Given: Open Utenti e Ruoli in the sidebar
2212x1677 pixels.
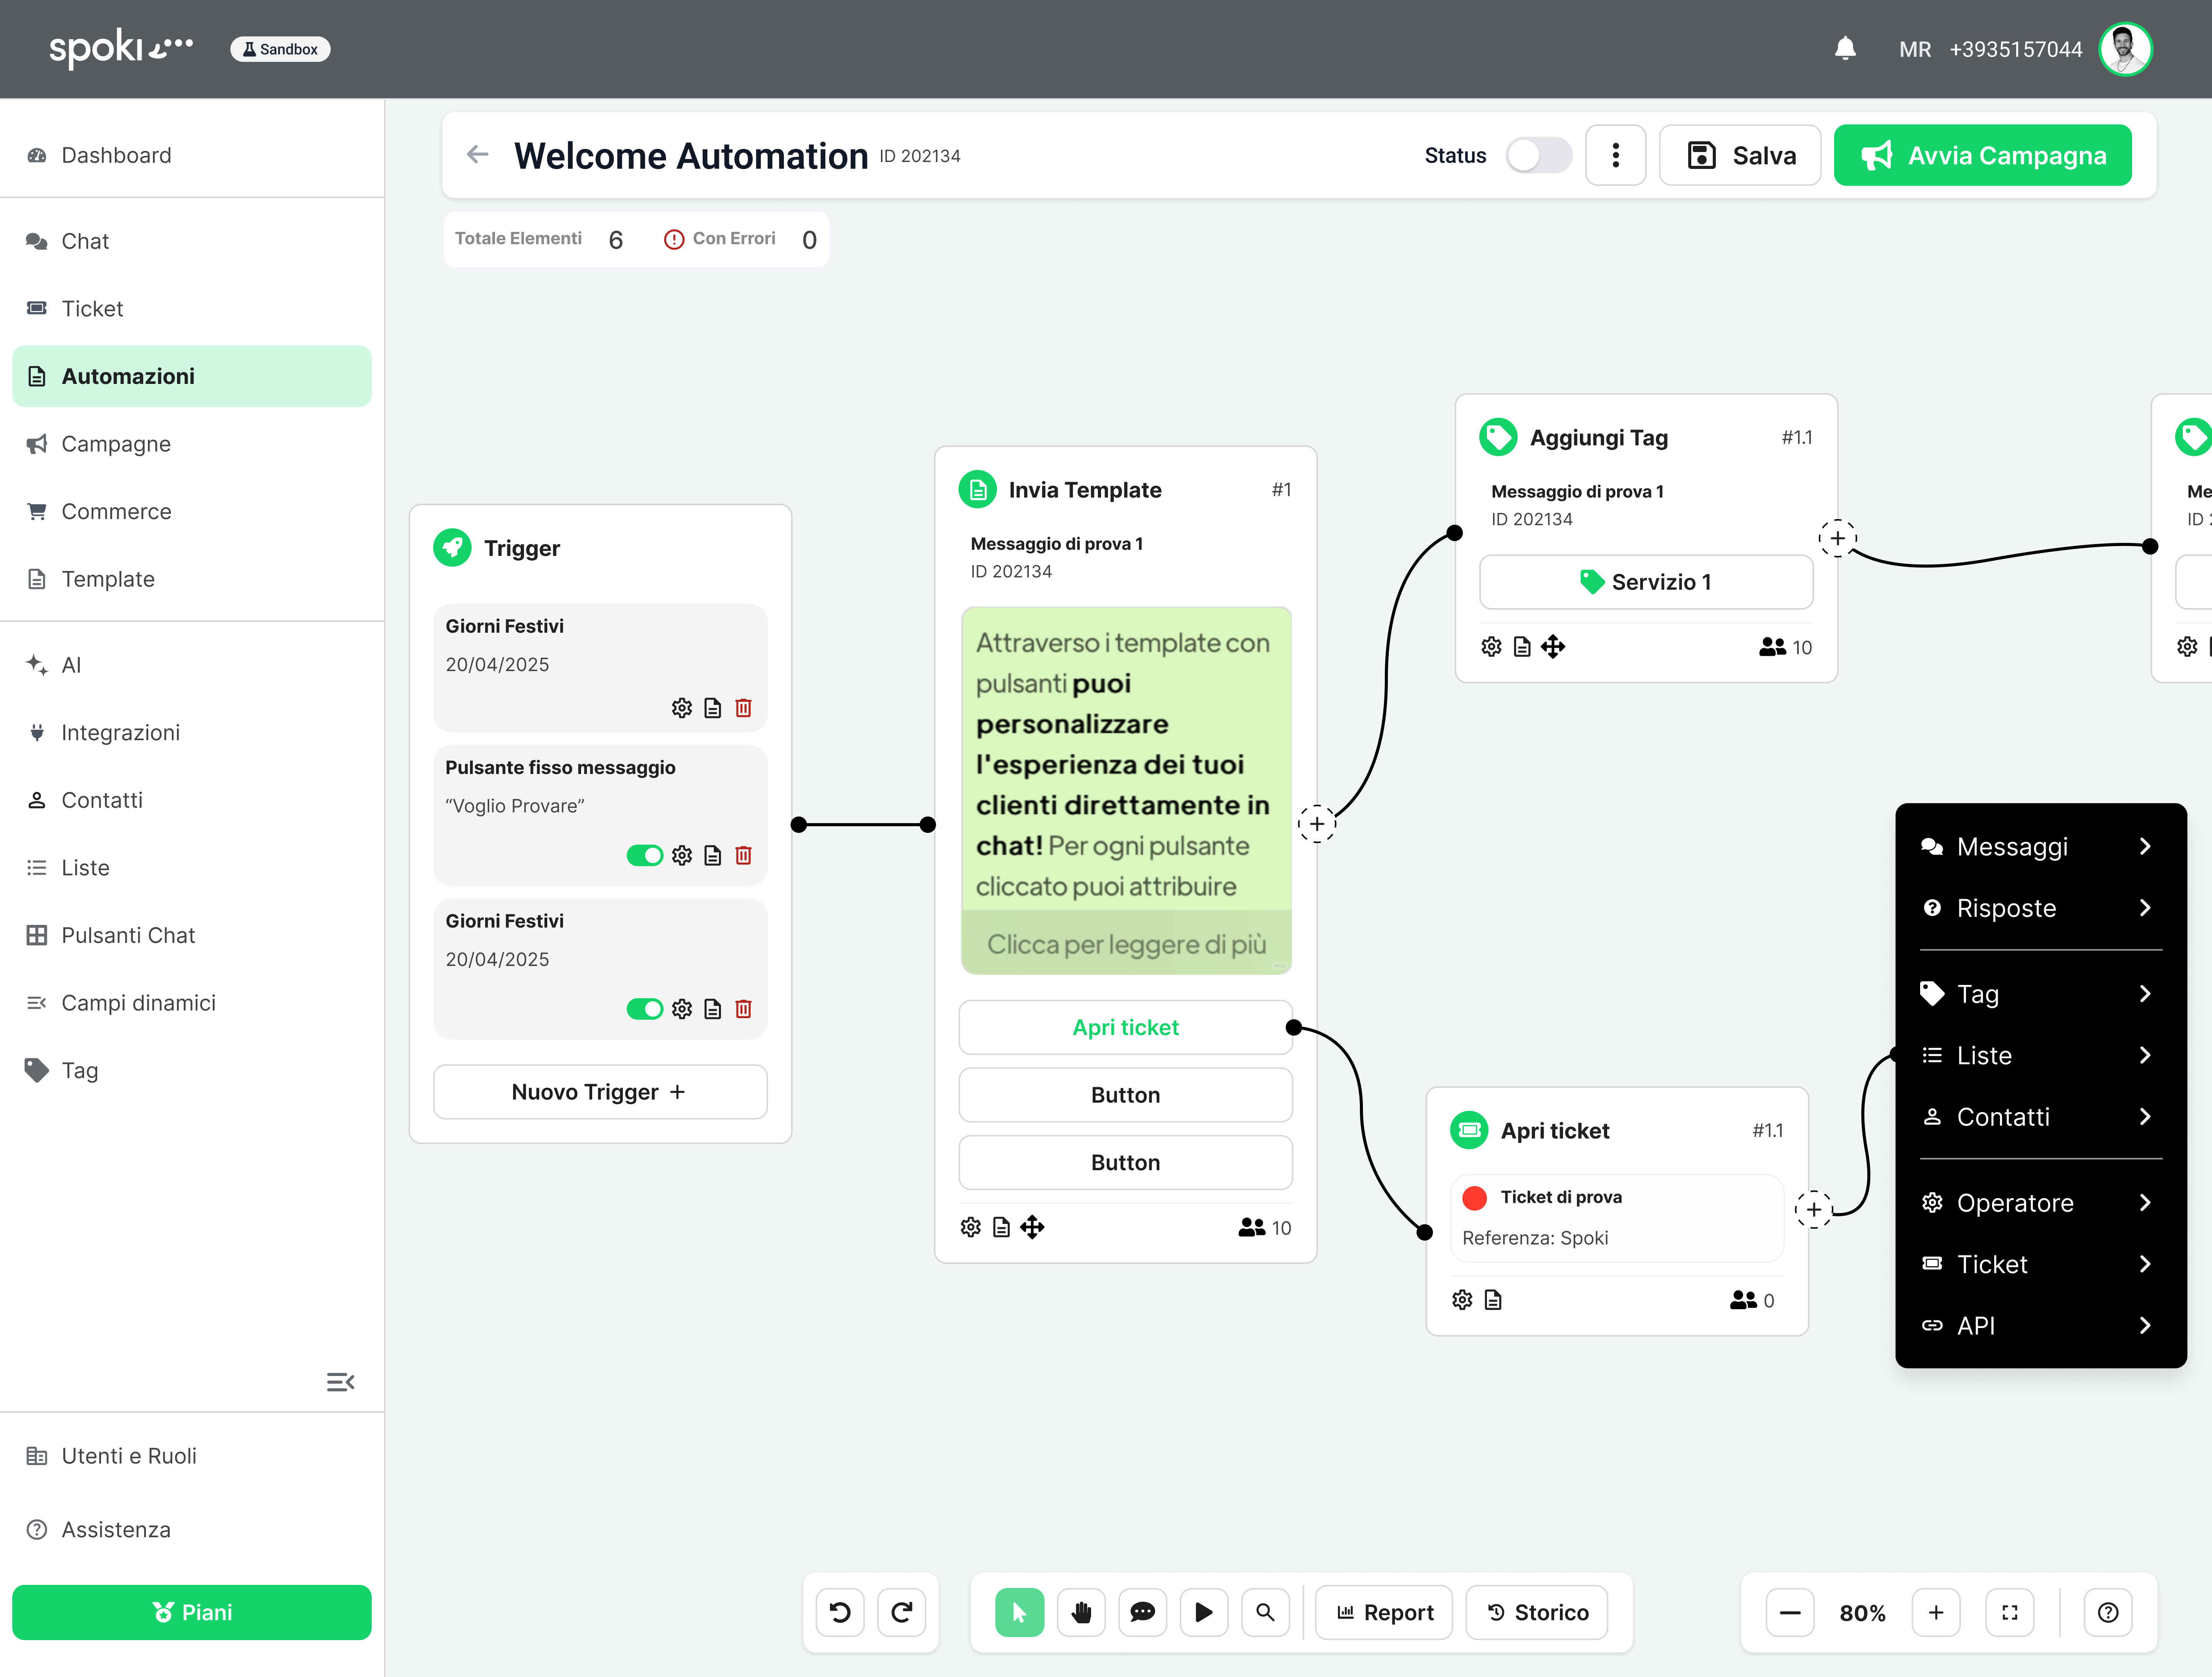Looking at the screenshot, I should coord(192,1456).
